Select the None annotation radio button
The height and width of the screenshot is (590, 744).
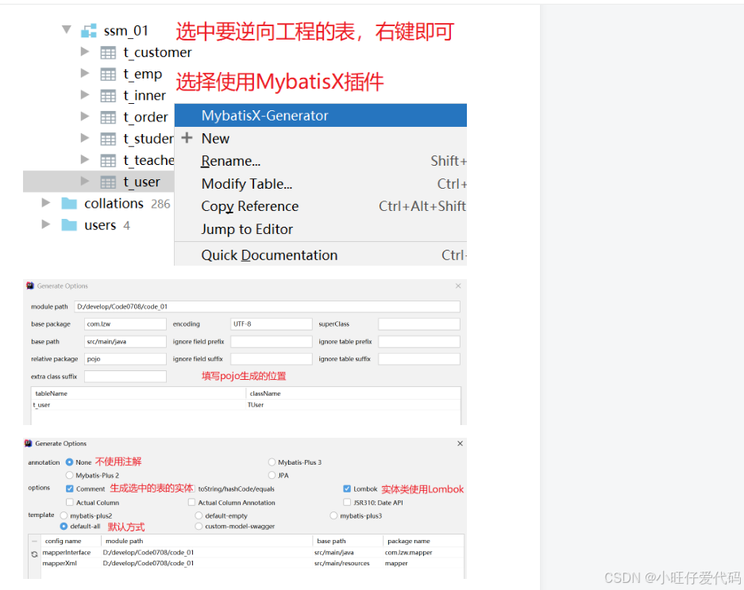pos(69,462)
